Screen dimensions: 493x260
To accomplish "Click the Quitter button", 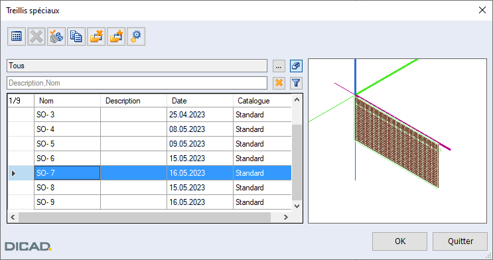I will [460, 241].
